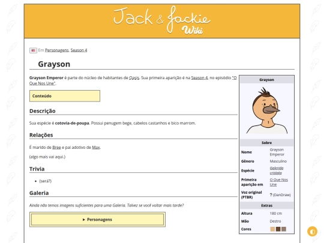Click the "Grayson Emperor" Nome value
Image resolution: width=324 pixels, height=243 pixels.
pos(277,152)
